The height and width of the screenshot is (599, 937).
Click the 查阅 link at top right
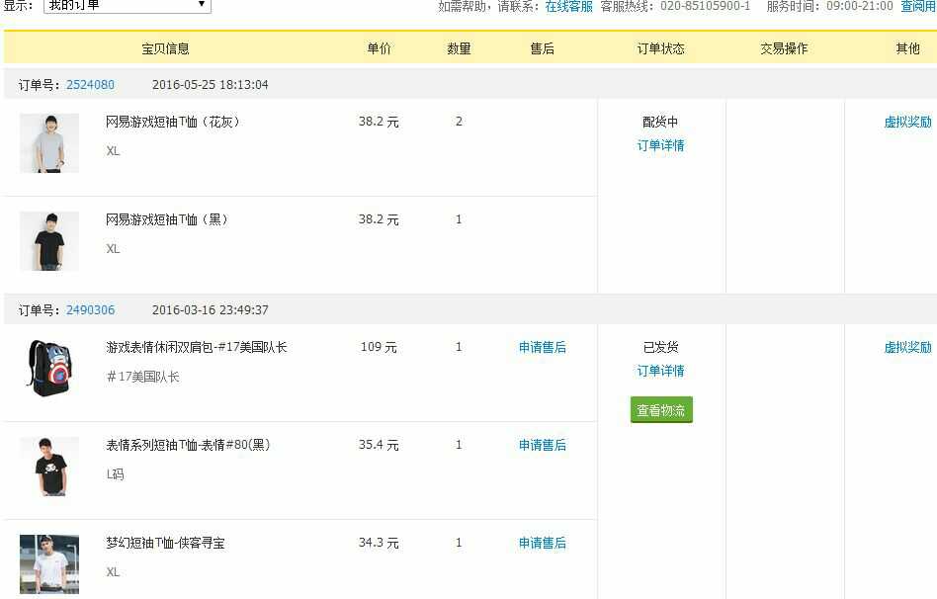918,6
